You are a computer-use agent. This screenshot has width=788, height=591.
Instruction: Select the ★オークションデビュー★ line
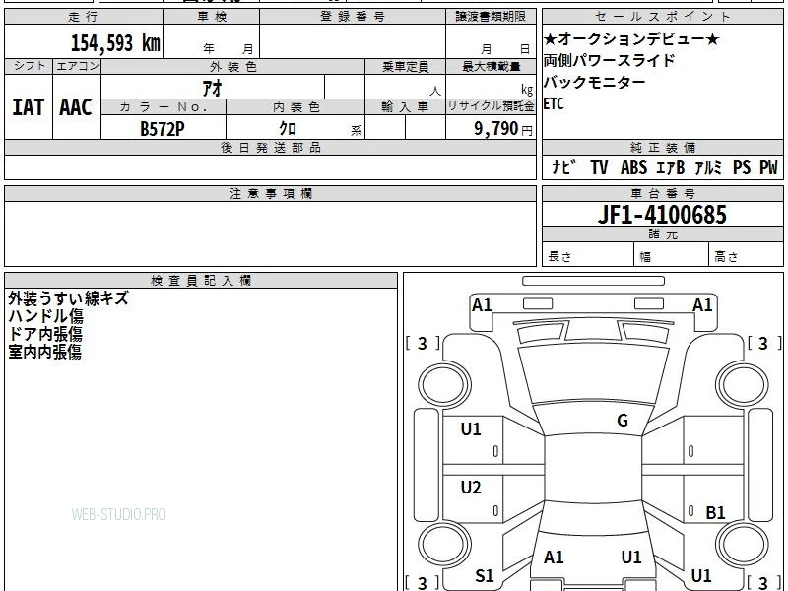coord(631,39)
